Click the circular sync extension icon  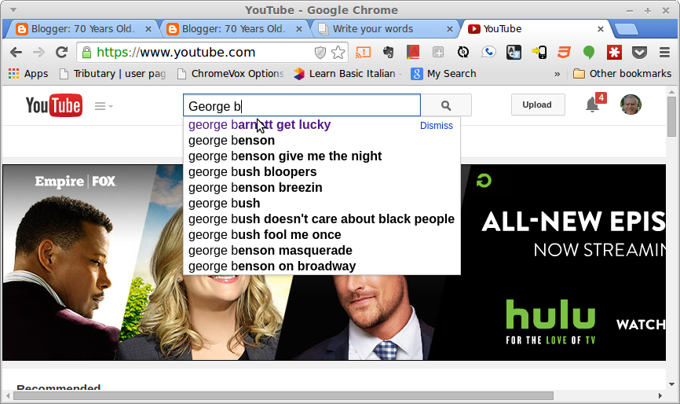[463, 53]
